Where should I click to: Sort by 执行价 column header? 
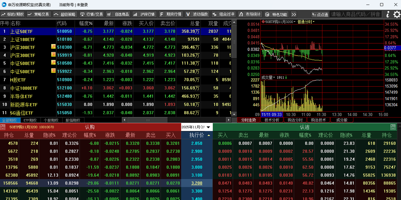click(197, 135)
